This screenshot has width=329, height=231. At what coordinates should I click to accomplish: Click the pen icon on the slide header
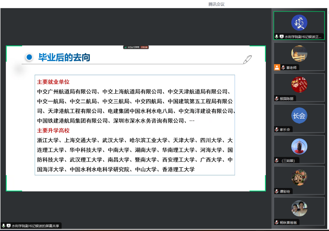(x=247, y=59)
